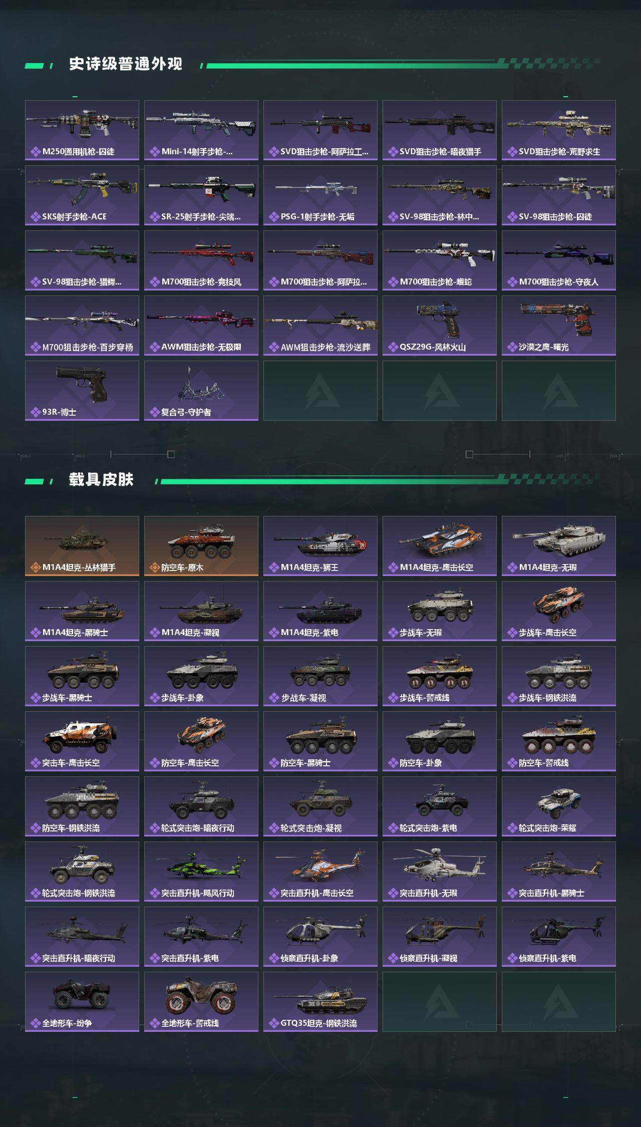Viewport: 641px width, 1127px height.
Task: Click the M1A4坦克-丛林猎手 orange tank card
Action: click(82, 546)
